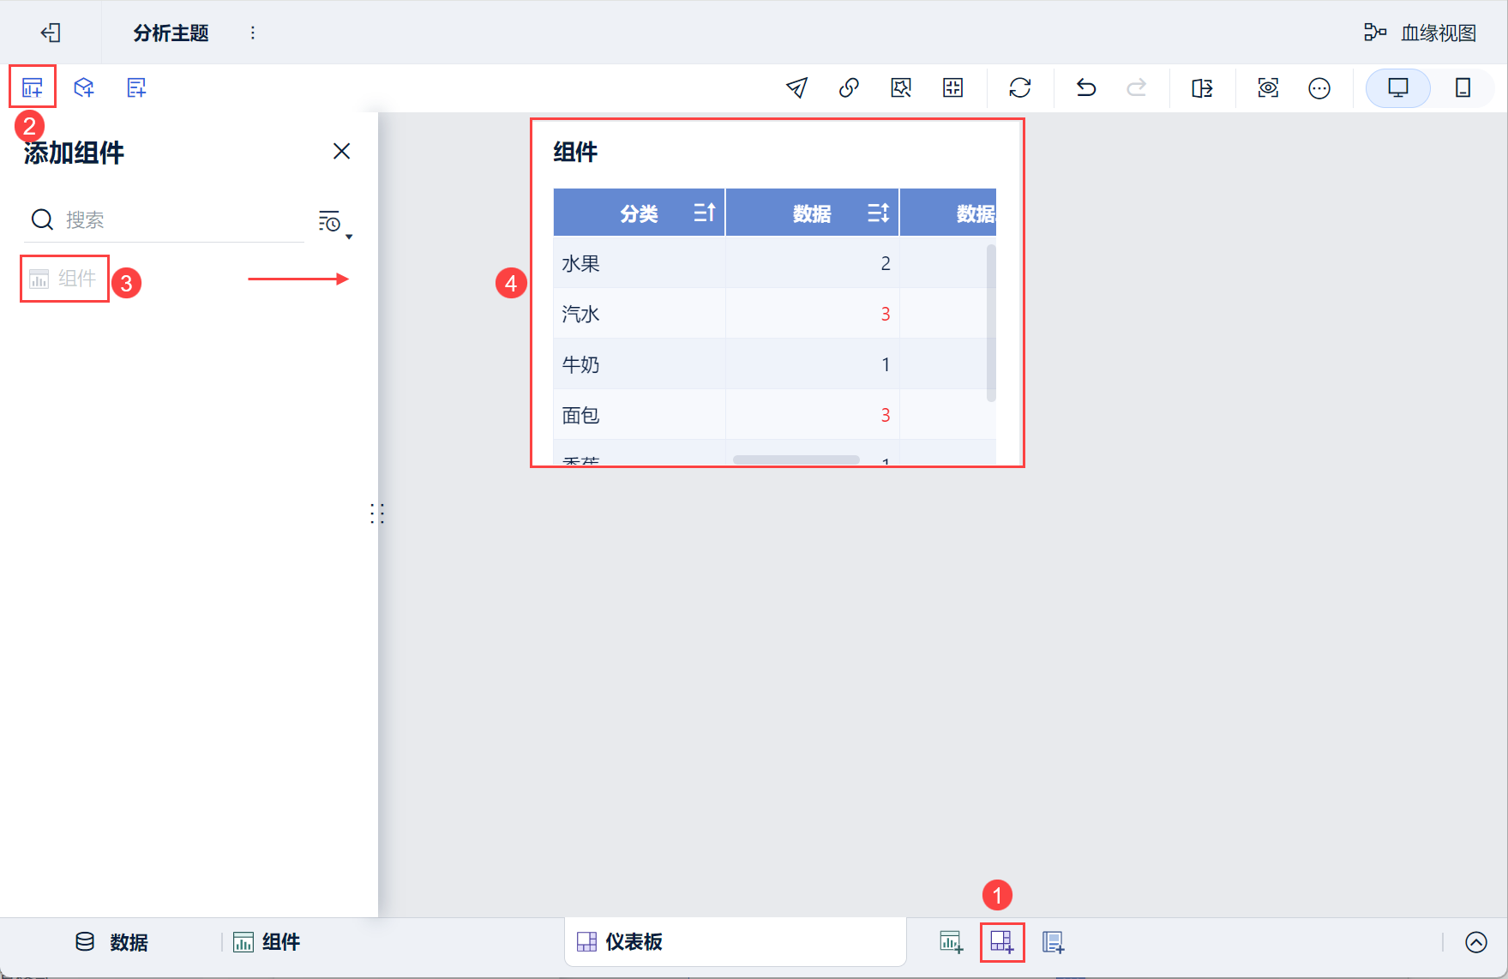Undo the last action
The width and height of the screenshot is (1508, 979).
click(1086, 87)
